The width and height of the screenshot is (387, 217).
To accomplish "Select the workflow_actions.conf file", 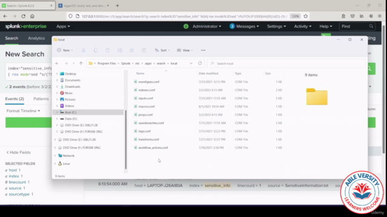I will (153, 148).
